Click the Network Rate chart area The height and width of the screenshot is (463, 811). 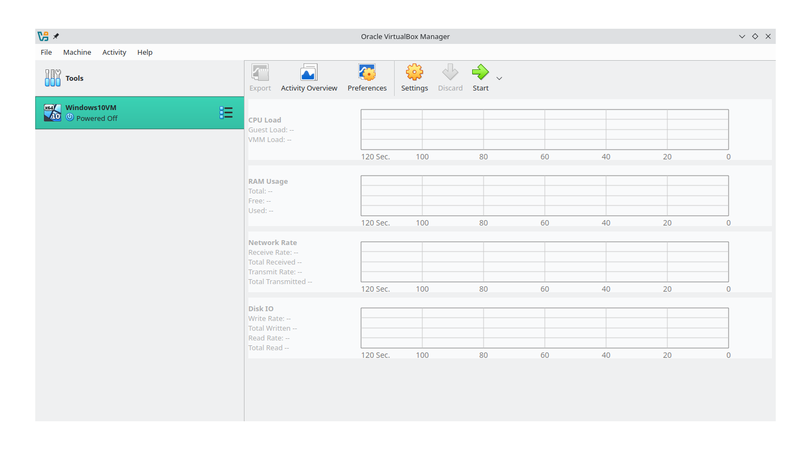pyautogui.click(x=545, y=262)
